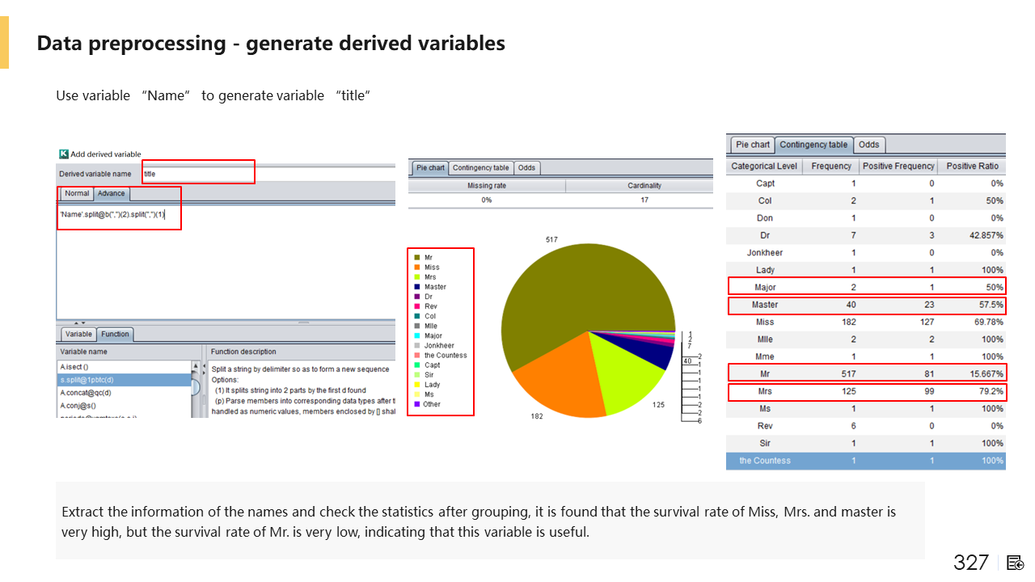Click the Mr color swatch in the legend
This screenshot has height=582, width=1035.
point(416,257)
